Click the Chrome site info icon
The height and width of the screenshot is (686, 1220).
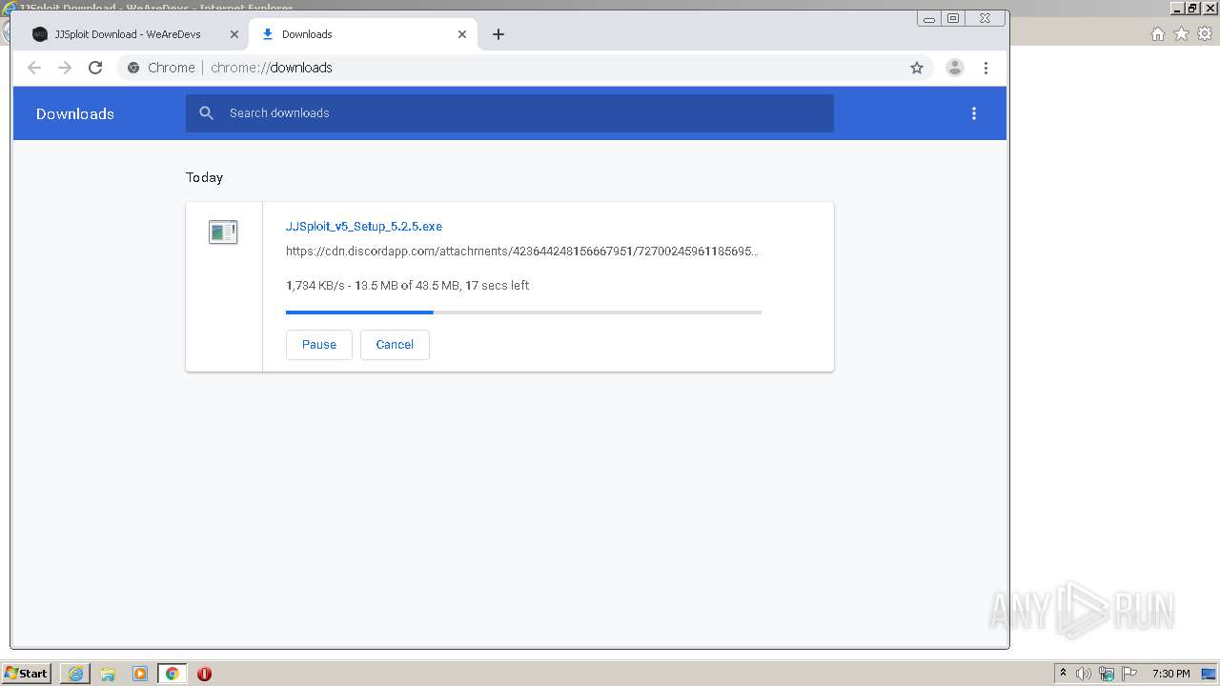point(133,68)
